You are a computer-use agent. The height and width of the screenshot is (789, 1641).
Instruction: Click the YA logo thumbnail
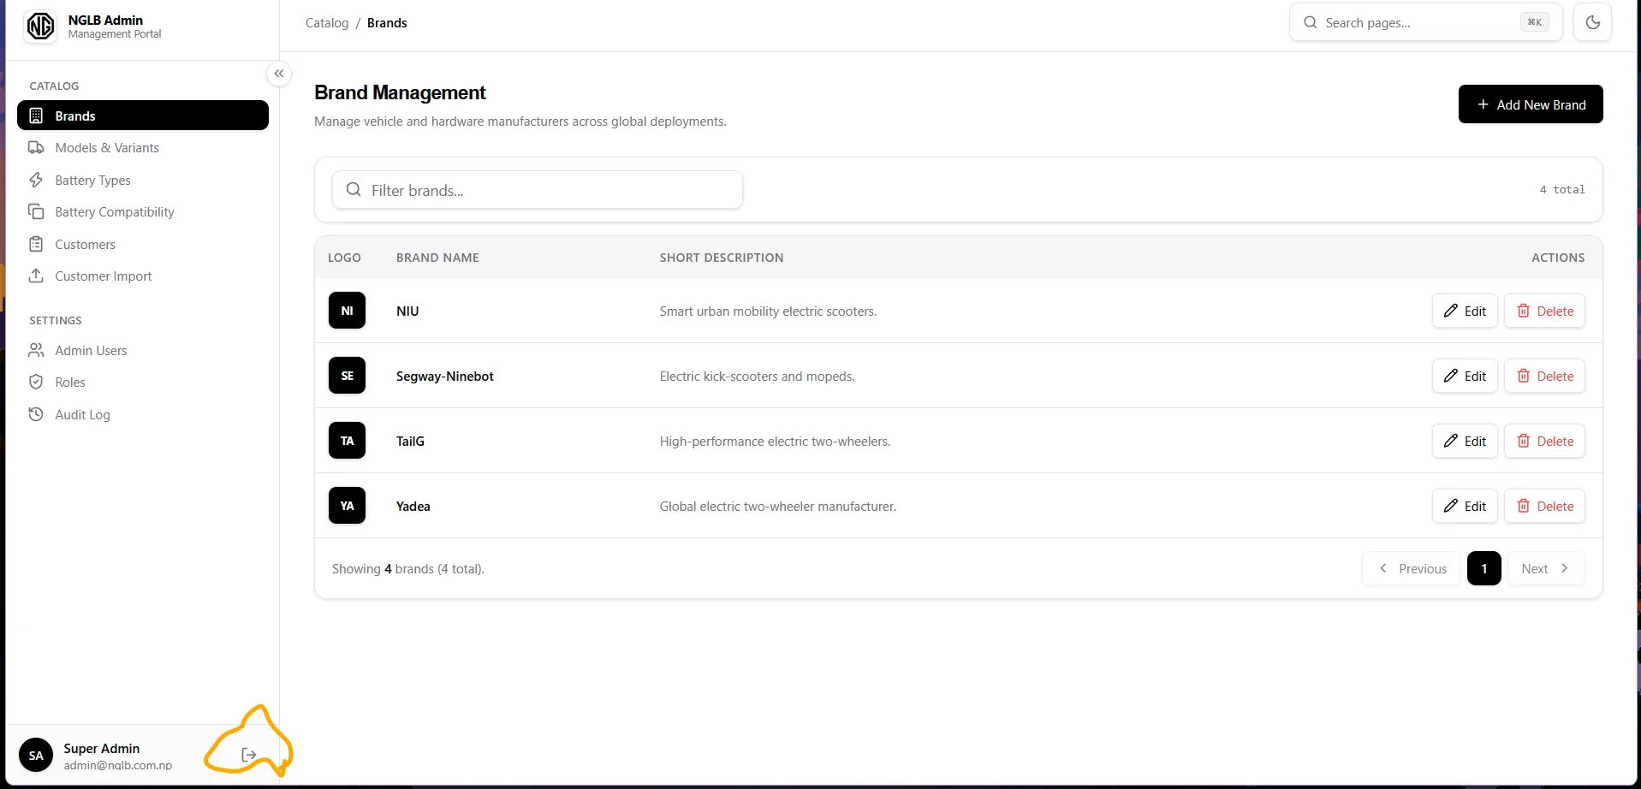347,506
